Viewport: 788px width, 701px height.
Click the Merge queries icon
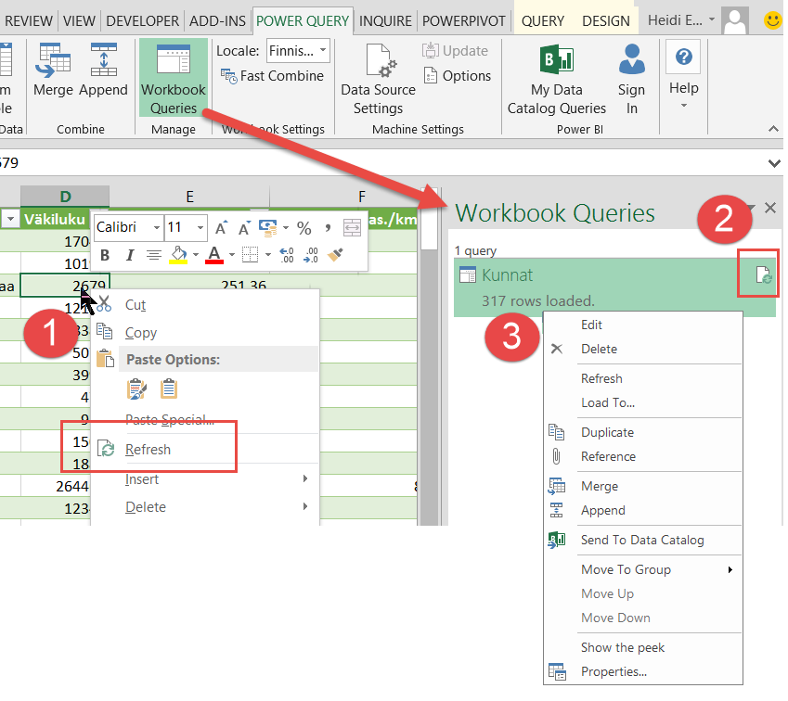coord(53,61)
